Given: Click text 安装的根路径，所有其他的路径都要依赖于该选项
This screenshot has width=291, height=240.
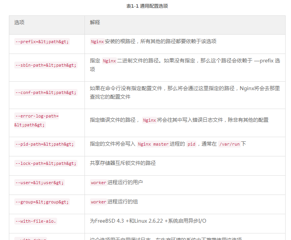Looking at the screenshot, I should tap(161, 41).
